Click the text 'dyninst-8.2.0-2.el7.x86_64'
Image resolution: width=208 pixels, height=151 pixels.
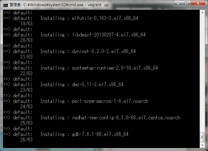coord(104,51)
